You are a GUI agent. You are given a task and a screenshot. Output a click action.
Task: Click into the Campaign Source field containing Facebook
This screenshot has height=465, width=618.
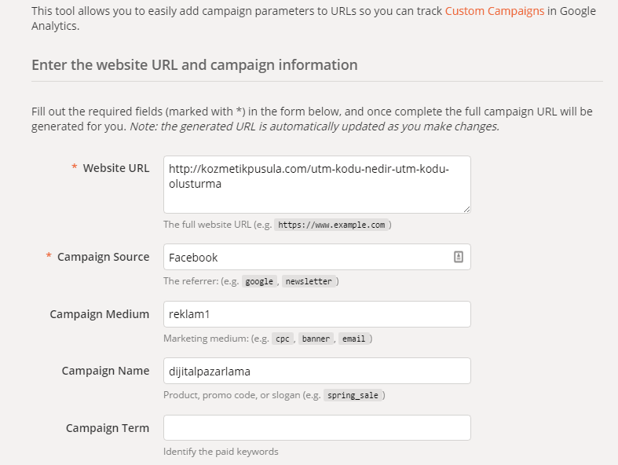tap(306, 257)
